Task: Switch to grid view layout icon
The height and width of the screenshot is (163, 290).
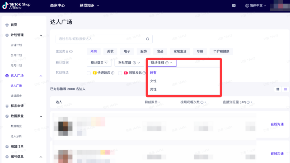Action: pos(278,89)
